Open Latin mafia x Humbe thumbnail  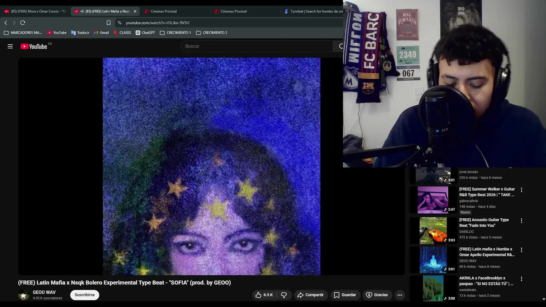[x=433, y=260]
